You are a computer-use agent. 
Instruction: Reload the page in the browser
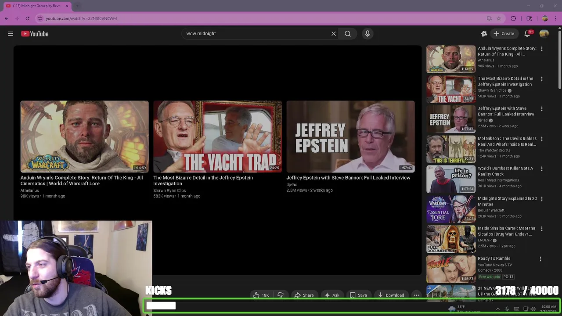27,18
